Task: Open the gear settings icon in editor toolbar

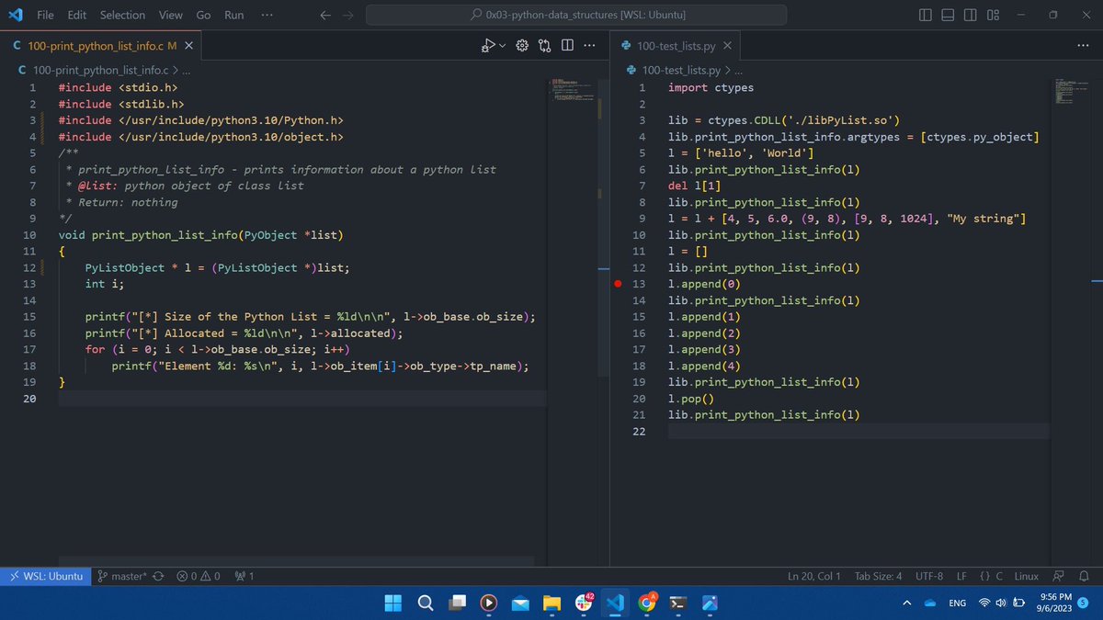Action: pyautogui.click(x=523, y=46)
